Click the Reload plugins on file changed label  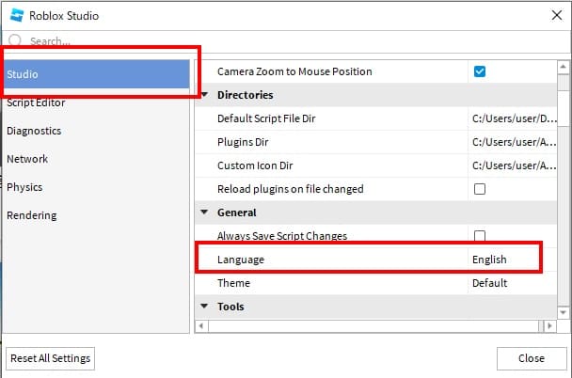click(291, 189)
